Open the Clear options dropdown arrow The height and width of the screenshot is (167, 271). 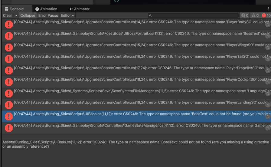[16, 15]
